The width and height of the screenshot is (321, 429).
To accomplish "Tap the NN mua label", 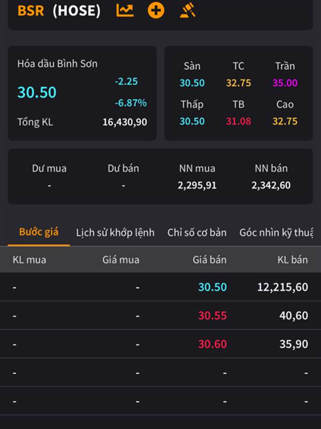I will click(197, 168).
